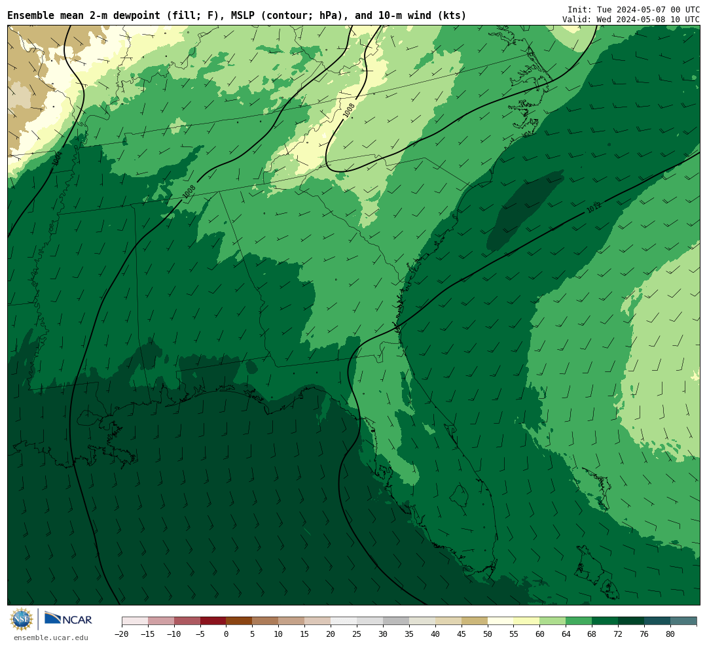Select the plot title 'Ensemble mean 2-m dewpoint'
707x646 pixels.
[84, 16]
